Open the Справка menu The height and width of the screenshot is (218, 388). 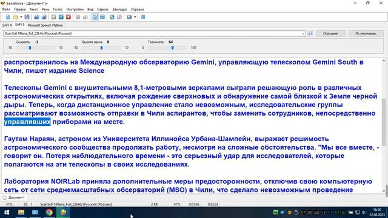pyautogui.click(x=137, y=9)
